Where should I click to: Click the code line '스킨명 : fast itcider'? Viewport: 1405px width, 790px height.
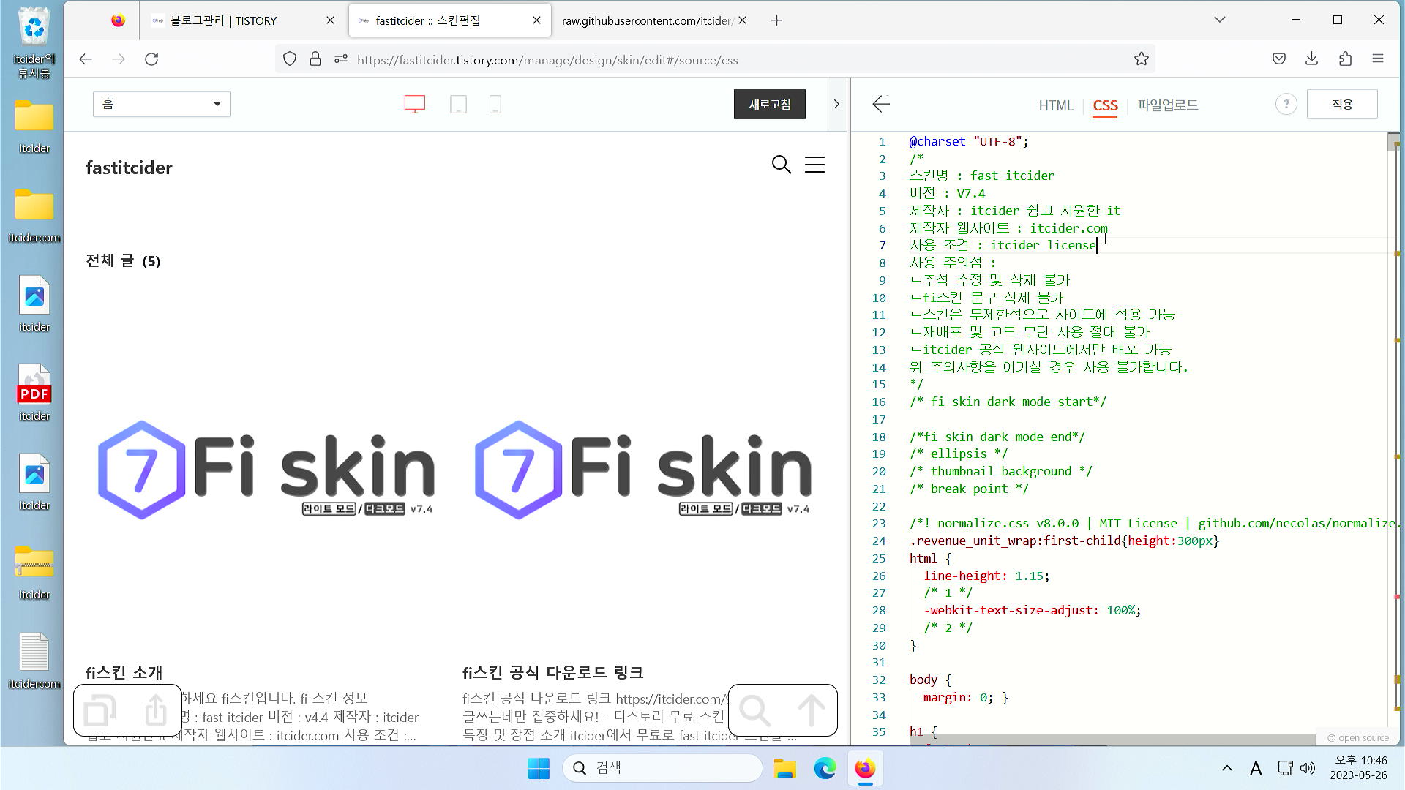click(x=982, y=176)
